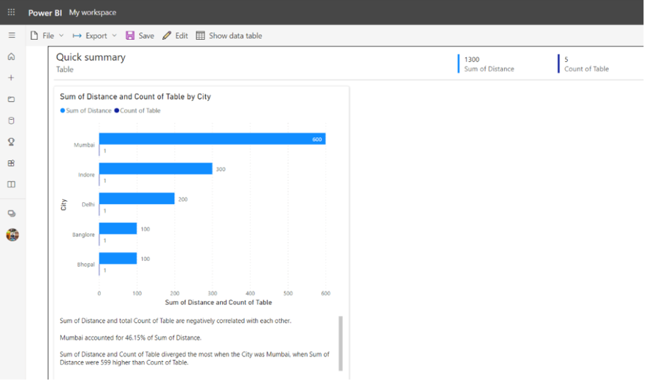646x382 pixels.
Task: Click the user profile avatar
Action: [x=13, y=235]
